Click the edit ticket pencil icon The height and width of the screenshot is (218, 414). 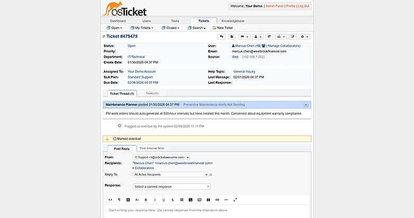(293, 37)
